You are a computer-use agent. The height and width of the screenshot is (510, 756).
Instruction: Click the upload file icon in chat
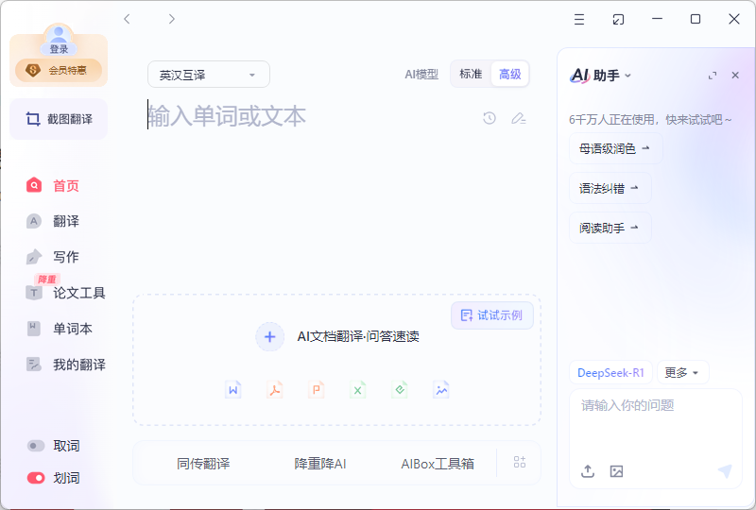(588, 471)
